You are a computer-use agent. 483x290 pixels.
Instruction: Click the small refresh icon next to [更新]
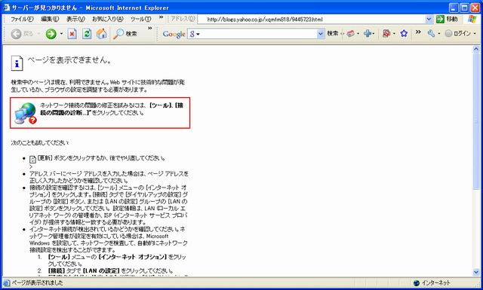click(32, 159)
